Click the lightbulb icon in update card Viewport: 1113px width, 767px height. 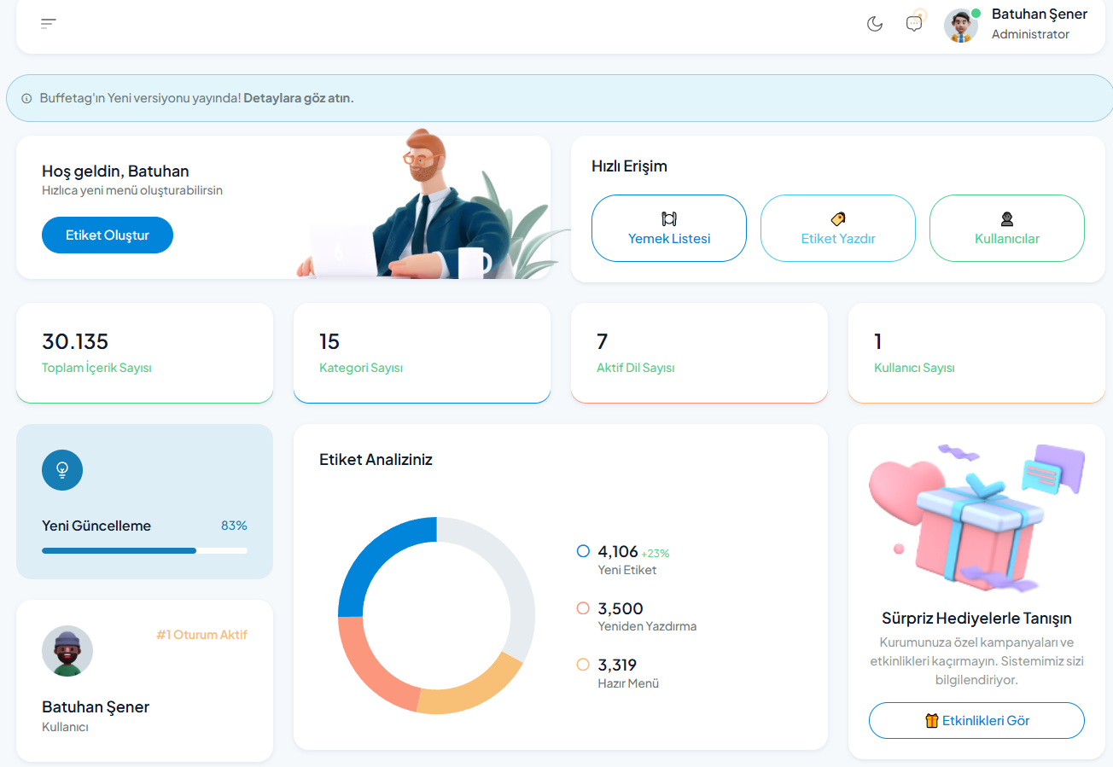(62, 469)
